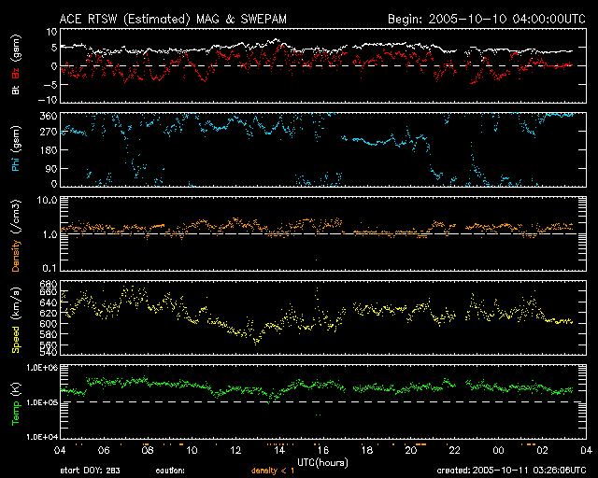This screenshot has height=478, width=598.
Task: Click the '10.0' tick on the Density axis
Action: click(48, 200)
